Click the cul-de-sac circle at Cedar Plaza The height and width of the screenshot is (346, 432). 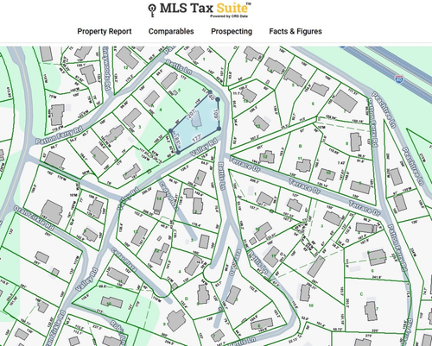(x=162, y=287)
